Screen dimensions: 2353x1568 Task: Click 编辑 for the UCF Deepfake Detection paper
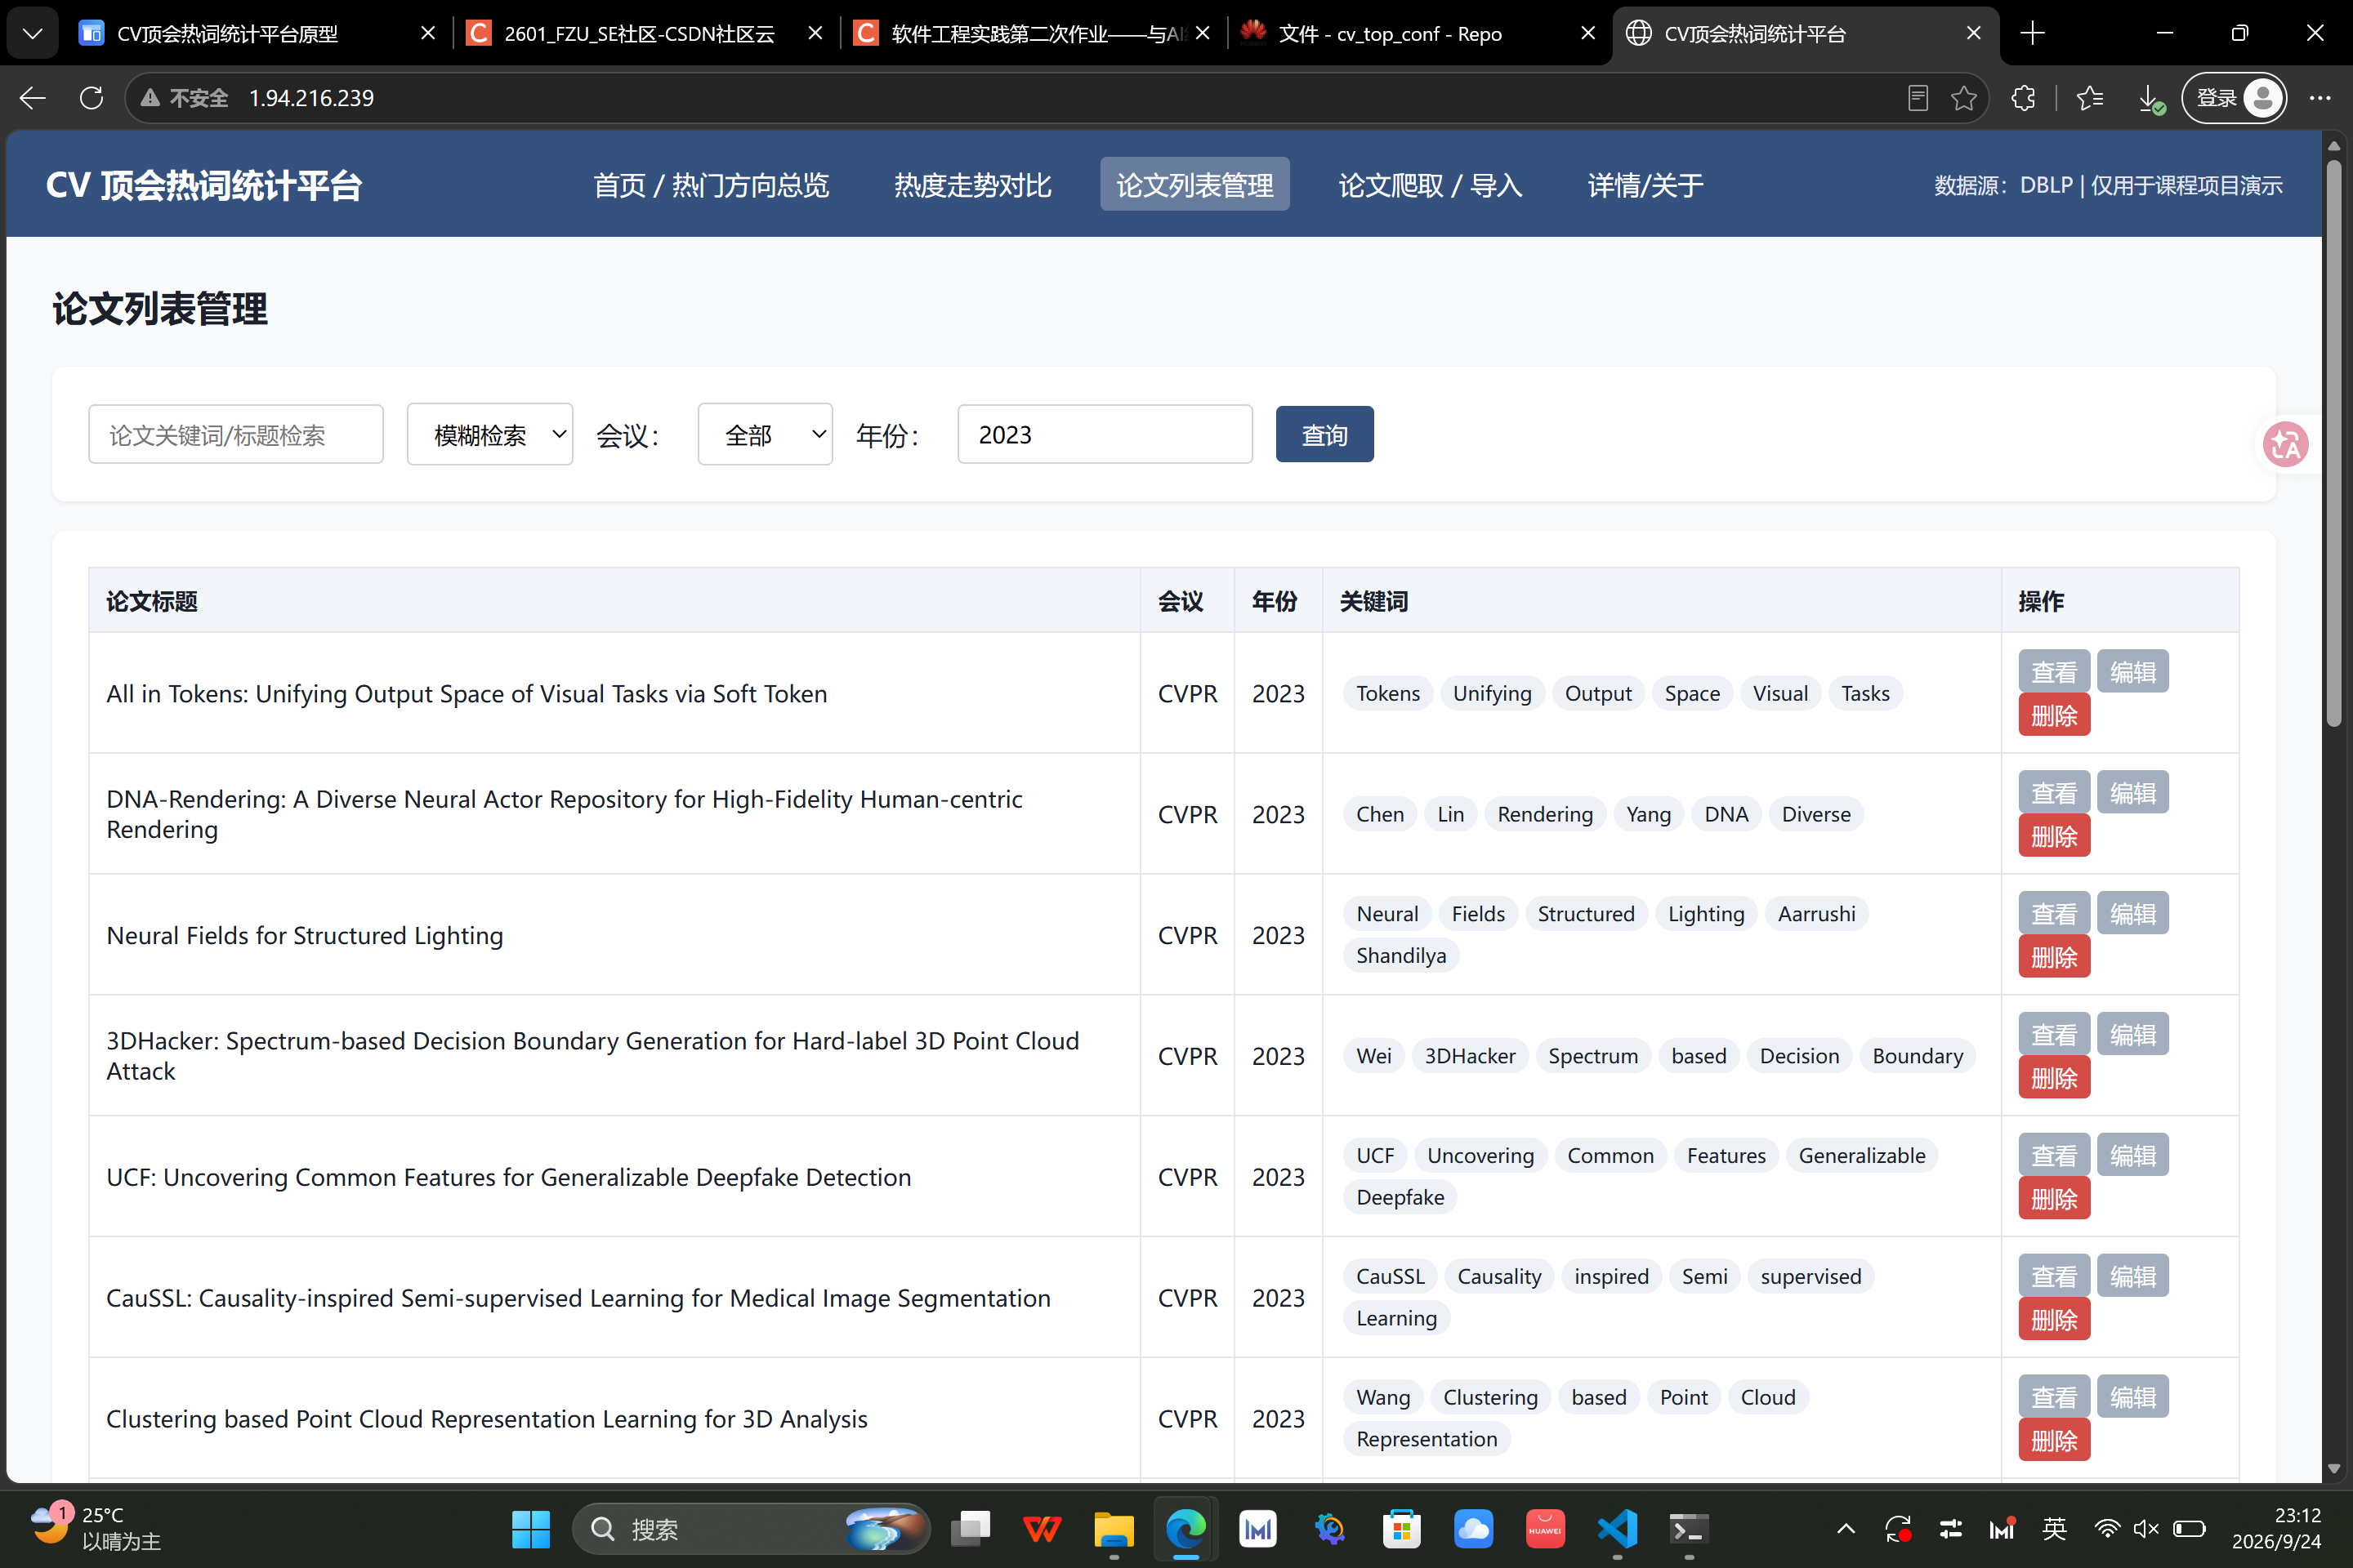click(2133, 1155)
